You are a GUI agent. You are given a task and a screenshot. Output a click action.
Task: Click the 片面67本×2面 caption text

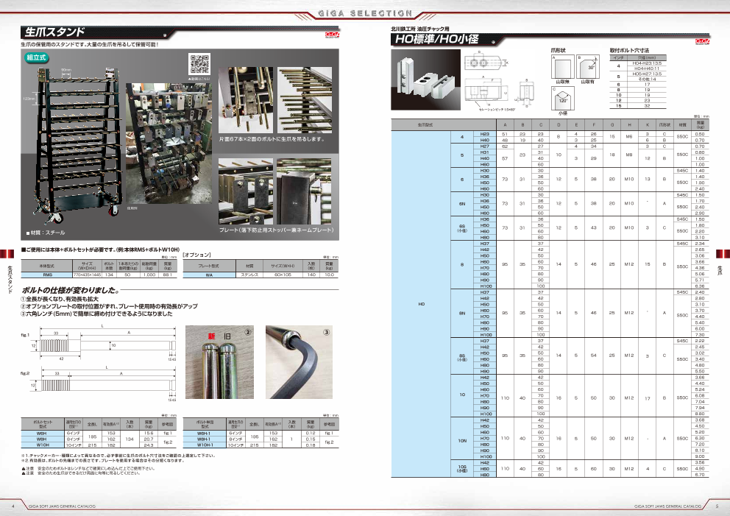pos(272,139)
